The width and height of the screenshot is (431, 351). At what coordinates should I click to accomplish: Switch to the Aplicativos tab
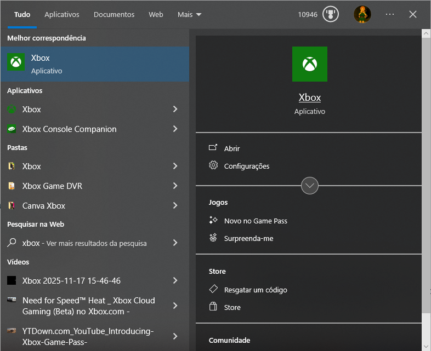click(x=62, y=15)
